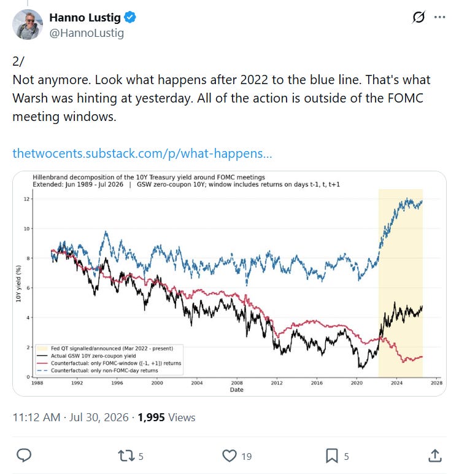
Task: Reply using the comment bubble icon
Action: (x=24, y=456)
